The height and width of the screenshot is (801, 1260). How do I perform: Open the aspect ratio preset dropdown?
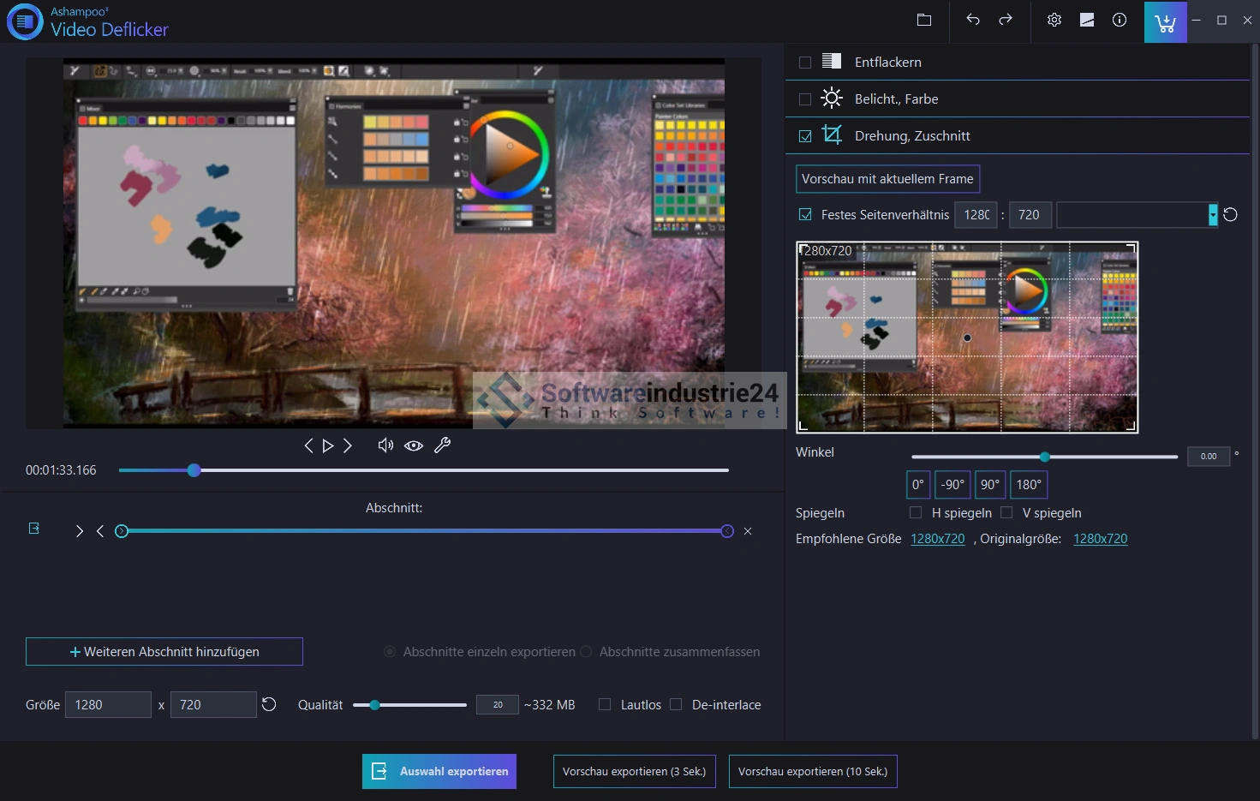[1212, 215]
